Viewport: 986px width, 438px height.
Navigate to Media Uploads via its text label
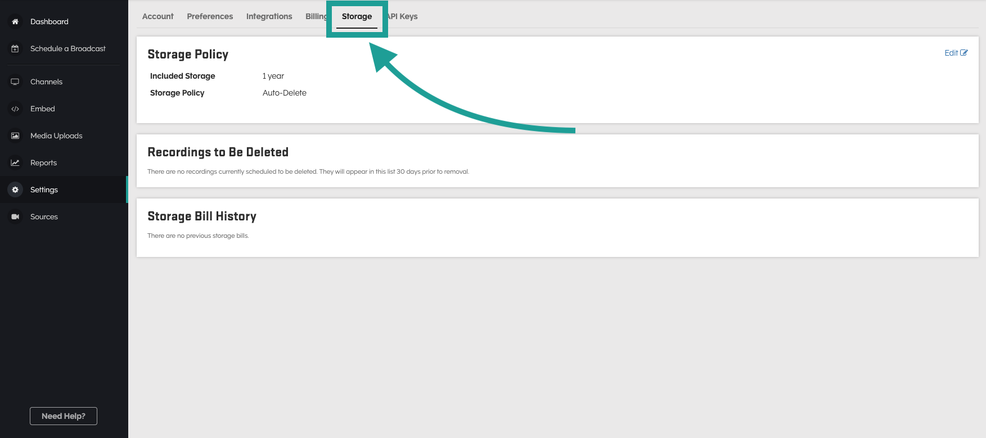coord(56,136)
